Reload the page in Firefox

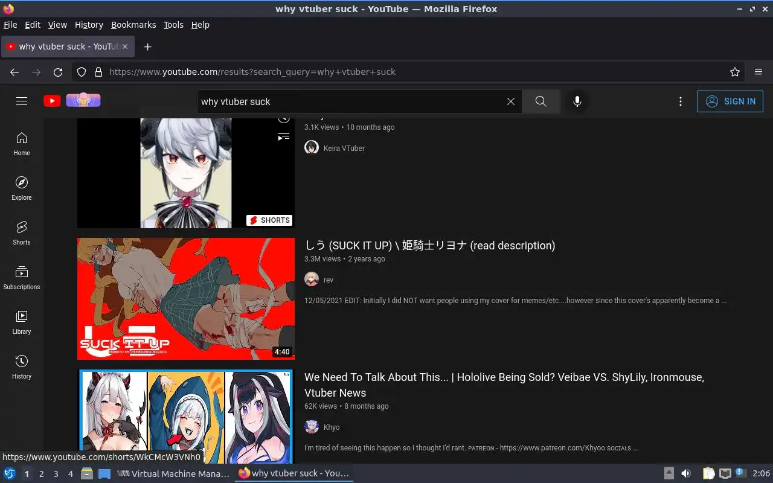(x=58, y=72)
